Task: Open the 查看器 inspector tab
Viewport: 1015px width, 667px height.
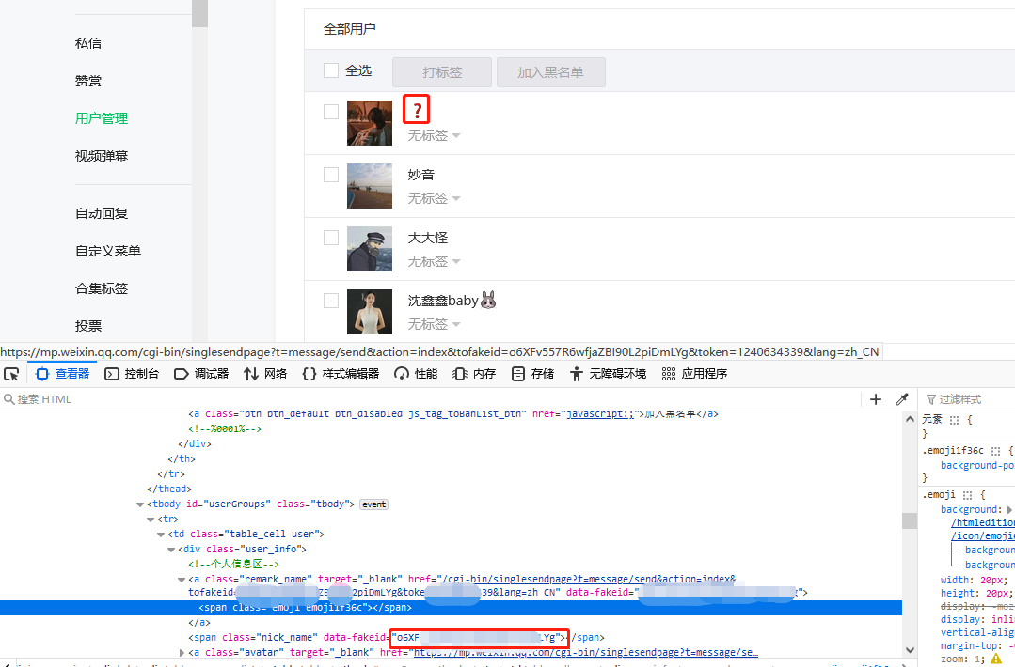Action: click(x=63, y=374)
